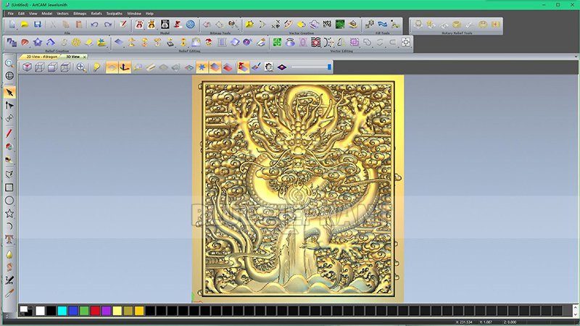Open the Help menu

click(x=149, y=13)
